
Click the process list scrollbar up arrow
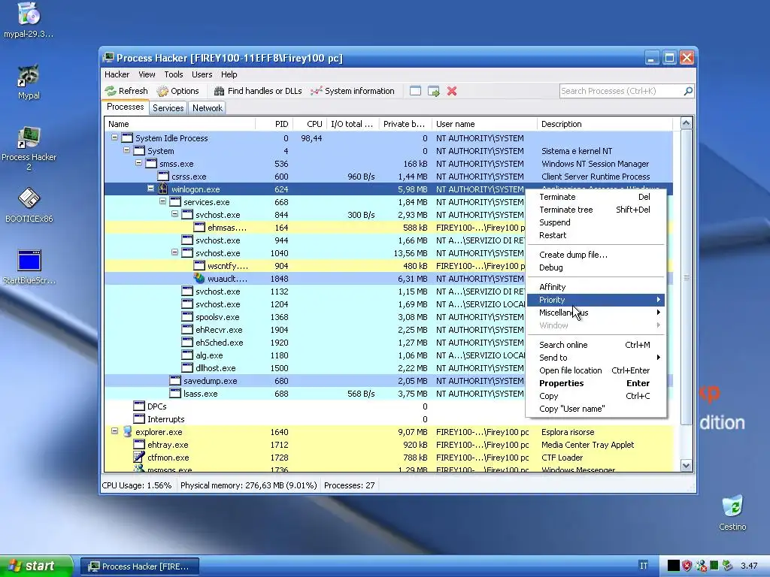pyautogui.click(x=686, y=124)
